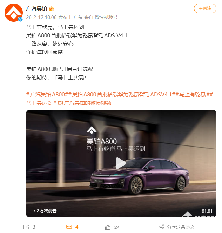Click the 7.2万次观看 view count label
This screenshot has height=233, width=222.
point(45,211)
